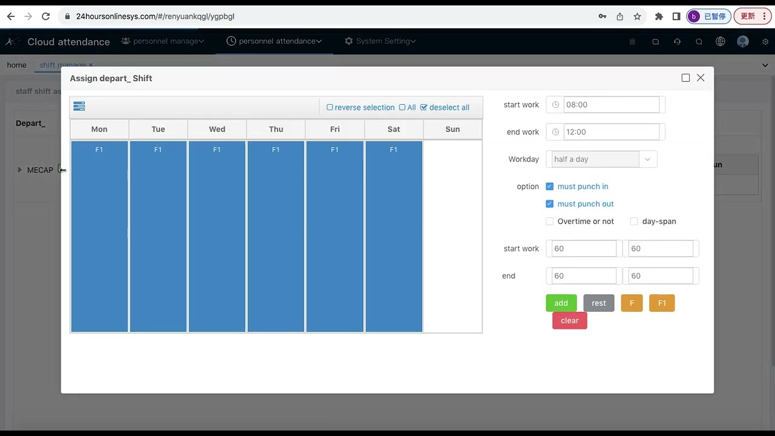Toggle the deselect all checkbox

(x=424, y=107)
